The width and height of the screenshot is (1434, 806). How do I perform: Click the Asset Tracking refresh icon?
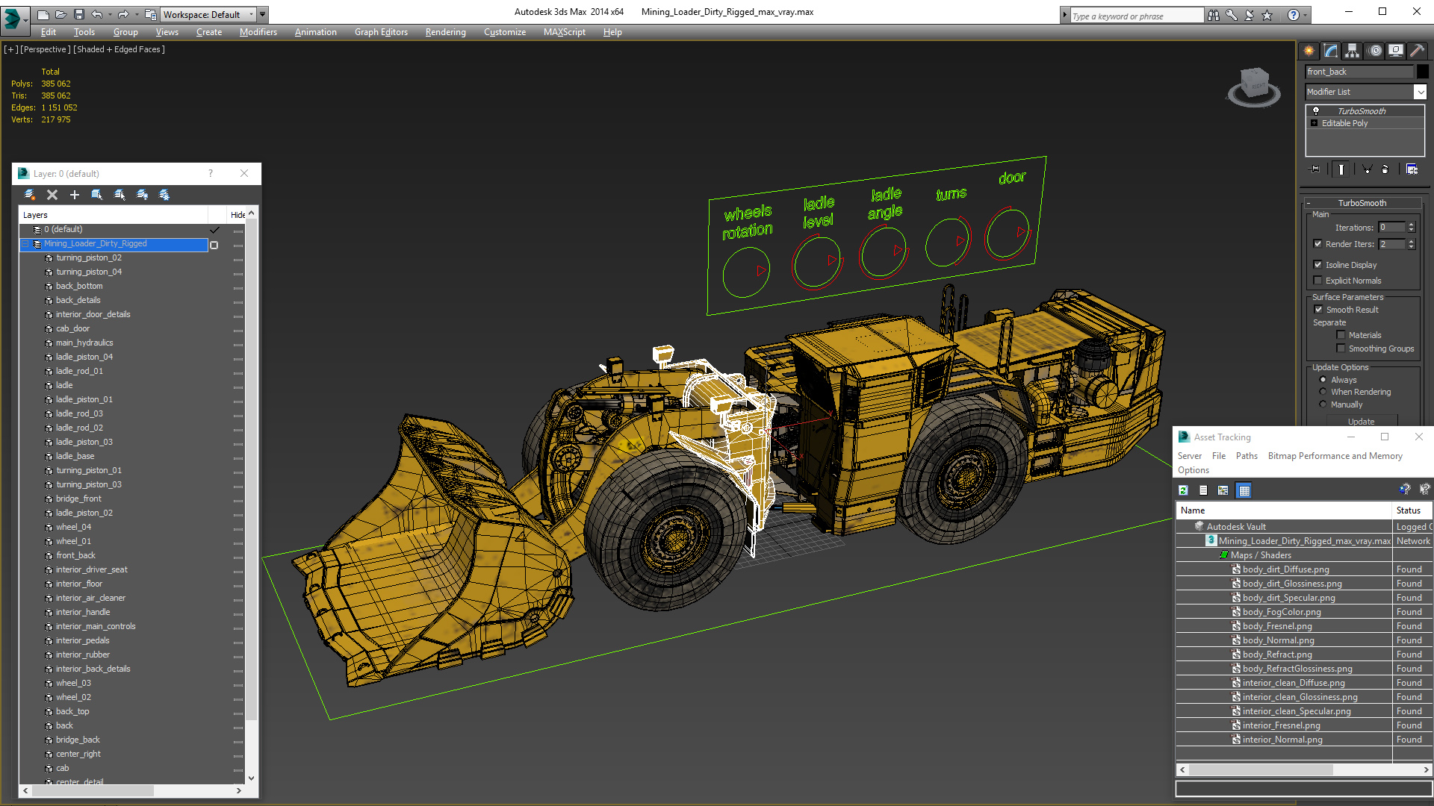tap(1183, 490)
